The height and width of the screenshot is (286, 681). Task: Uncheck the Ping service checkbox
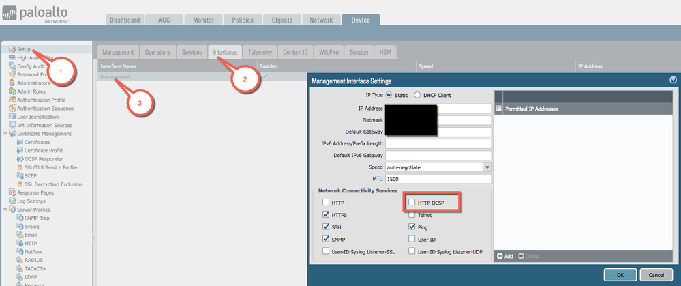click(x=412, y=227)
